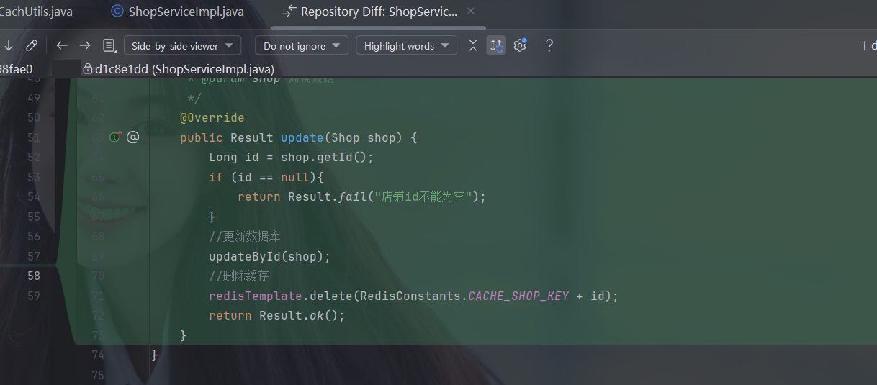Image resolution: width=877 pixels, height=385 pixels.
Task: Click line number 58 in left gutter
Action: (x=33, y=276)
